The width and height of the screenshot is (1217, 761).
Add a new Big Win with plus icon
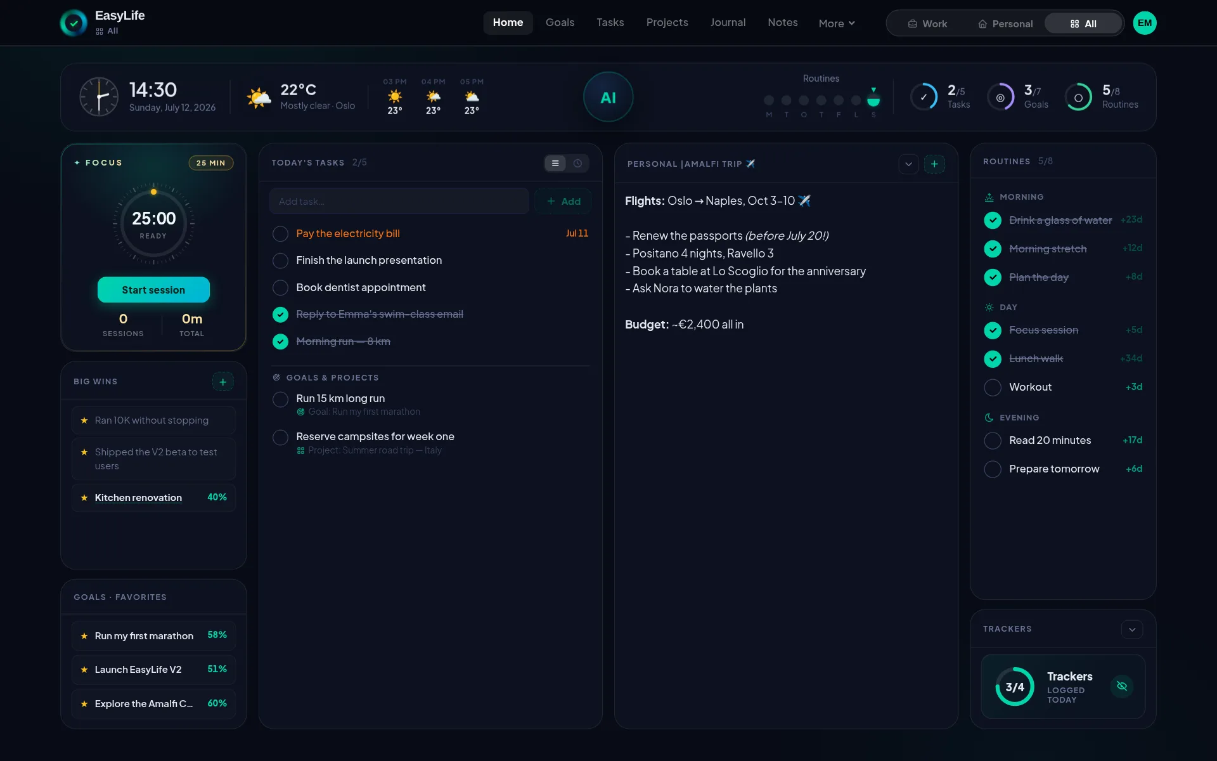pyautogui.click(x=222, y=382)
